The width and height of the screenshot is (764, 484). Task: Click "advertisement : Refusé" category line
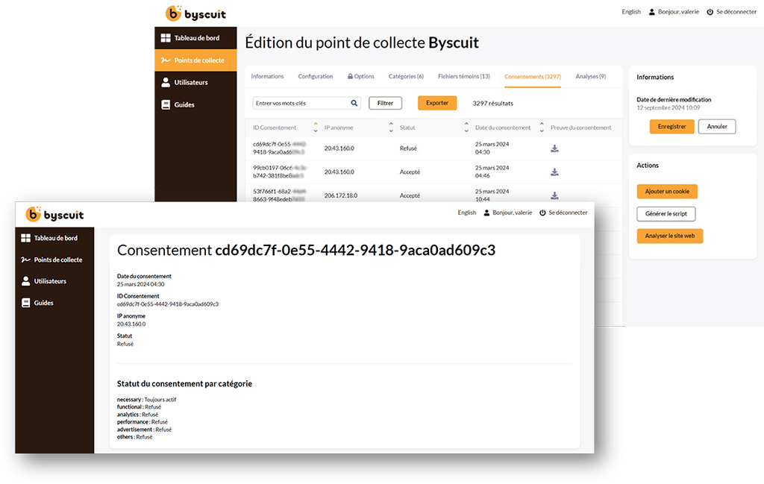(x=144, y=430)
